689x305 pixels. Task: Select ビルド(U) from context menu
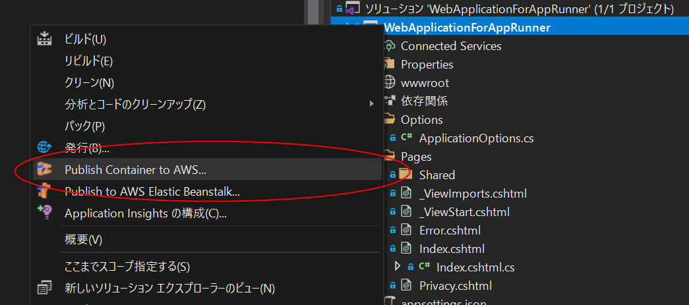(x=207, y=40)
